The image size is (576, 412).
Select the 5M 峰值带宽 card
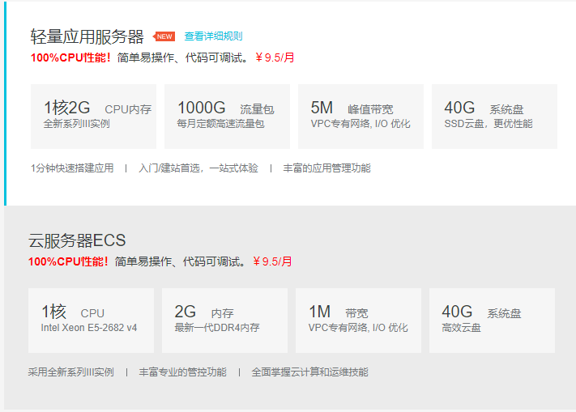click(x=361, y=117)
